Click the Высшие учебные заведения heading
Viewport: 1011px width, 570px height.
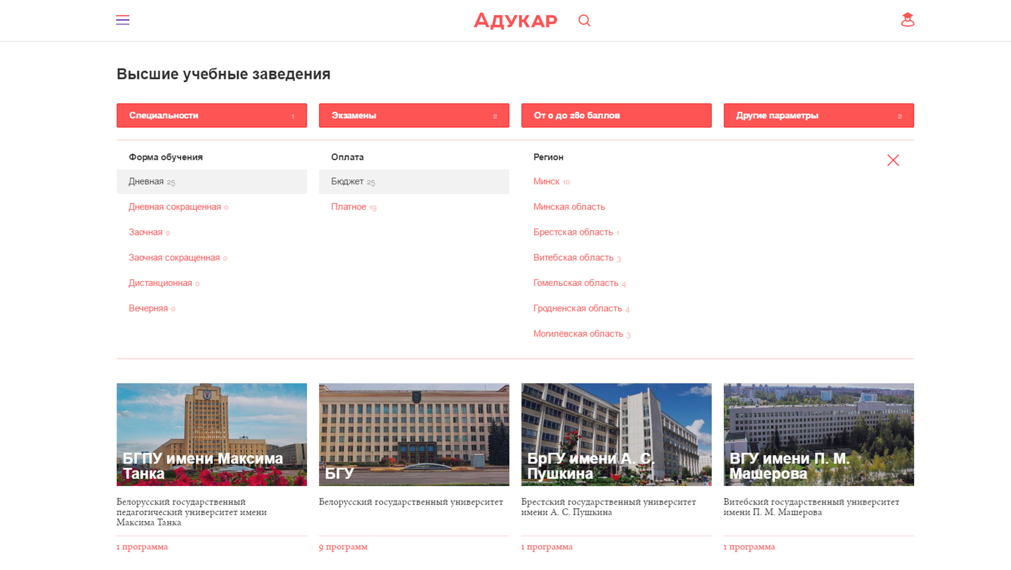pyautogui.click(x=224, y=74)
